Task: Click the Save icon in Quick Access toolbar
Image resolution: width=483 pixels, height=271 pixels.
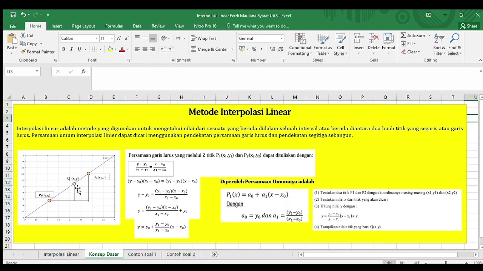Action: pyautogui.click(x=13, y=15)
